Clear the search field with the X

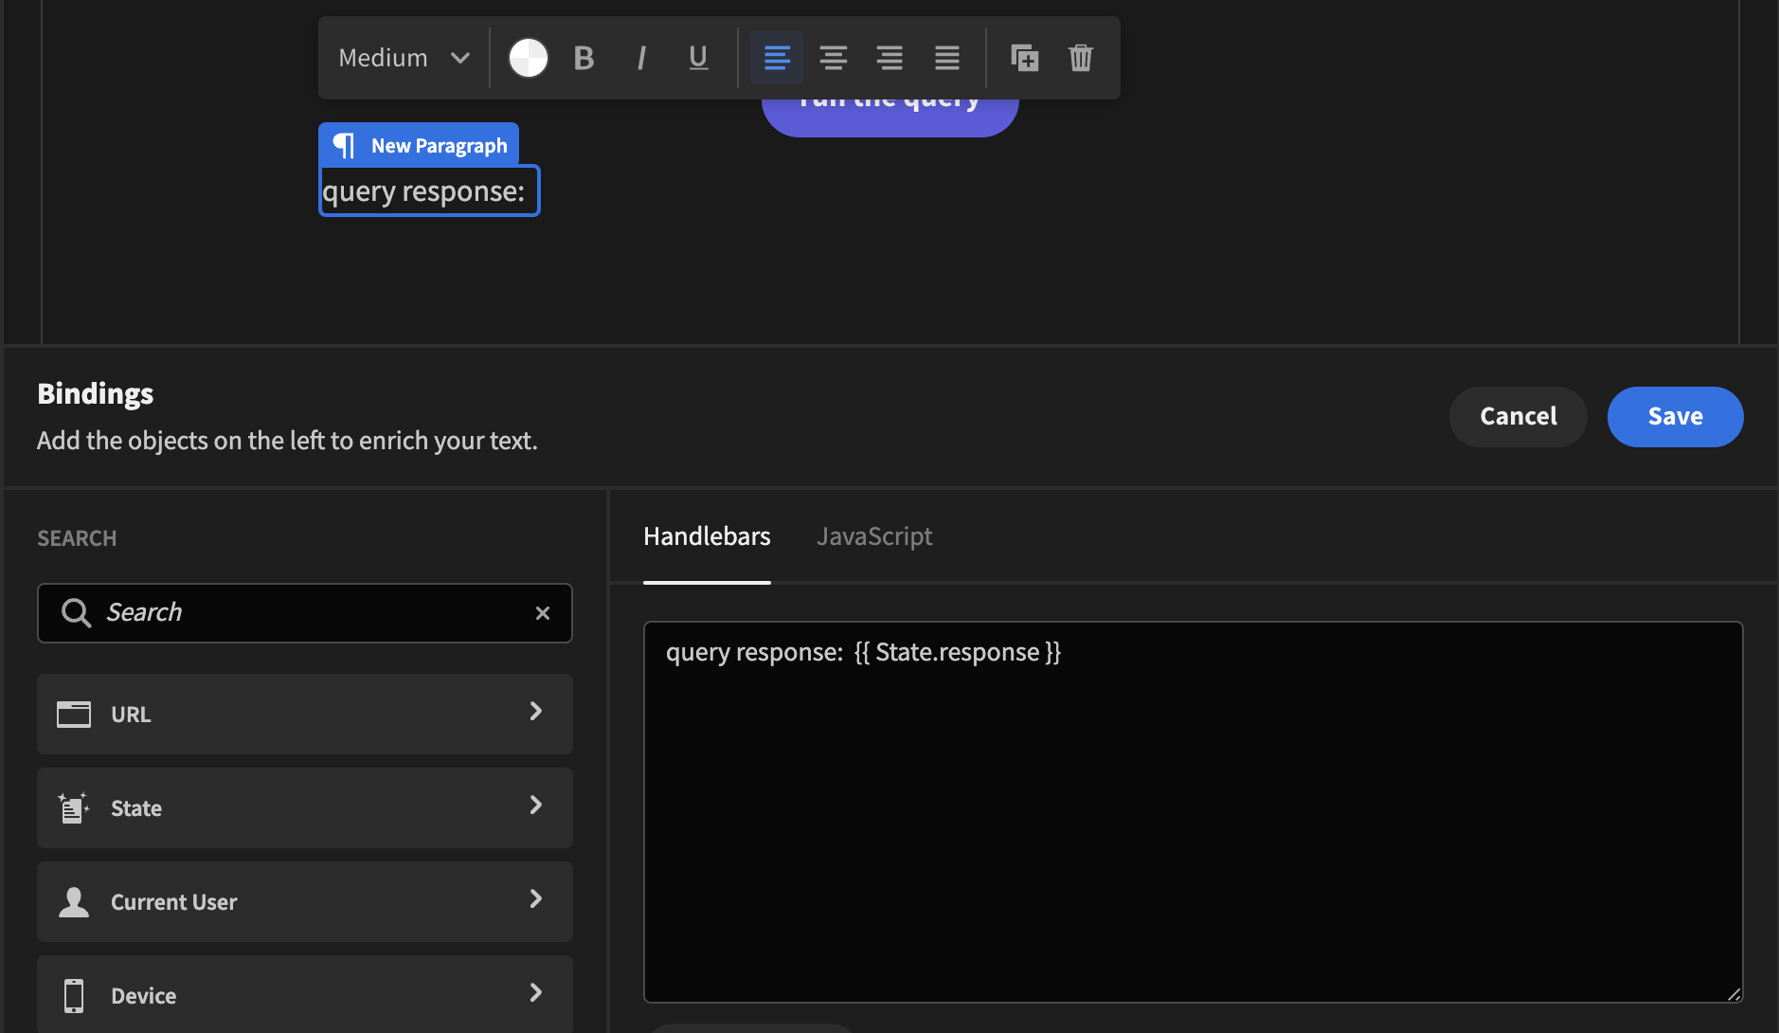(542, 612)
